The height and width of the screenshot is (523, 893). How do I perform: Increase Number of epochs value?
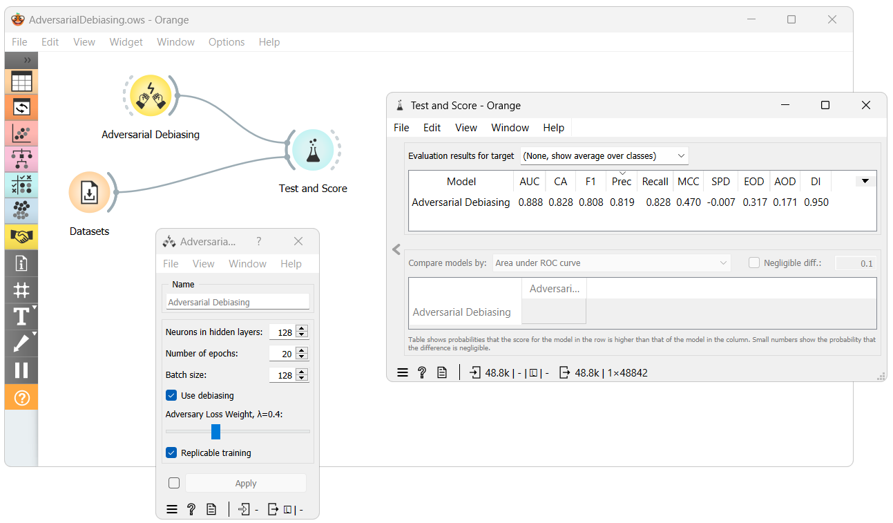point(301,350)
